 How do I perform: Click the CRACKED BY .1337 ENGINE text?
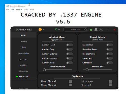point(61,15)
